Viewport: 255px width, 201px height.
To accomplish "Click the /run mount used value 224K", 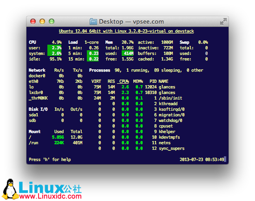I will click(x=59, y=143).
